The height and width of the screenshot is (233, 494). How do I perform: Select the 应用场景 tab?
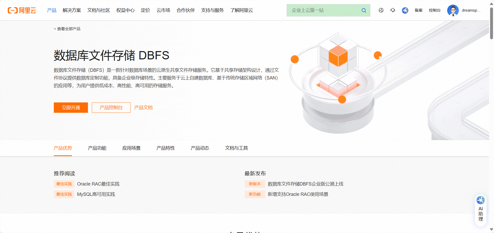pos(131,148)
